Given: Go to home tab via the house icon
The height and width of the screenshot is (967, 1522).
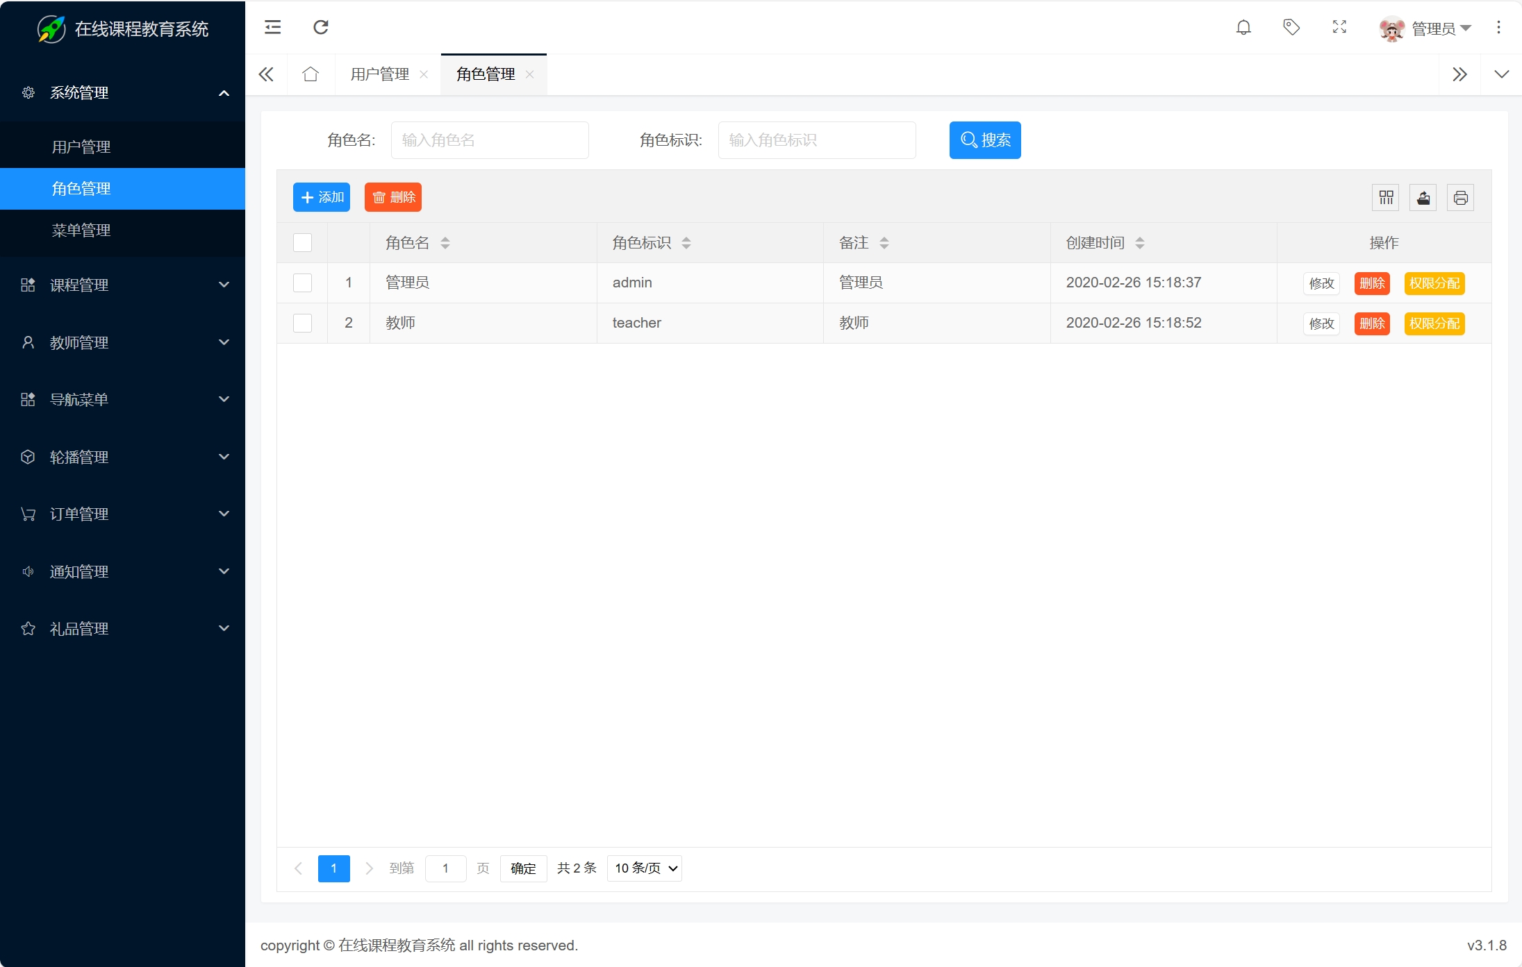Looking at the screenshot, I should [x=311, y=74].
